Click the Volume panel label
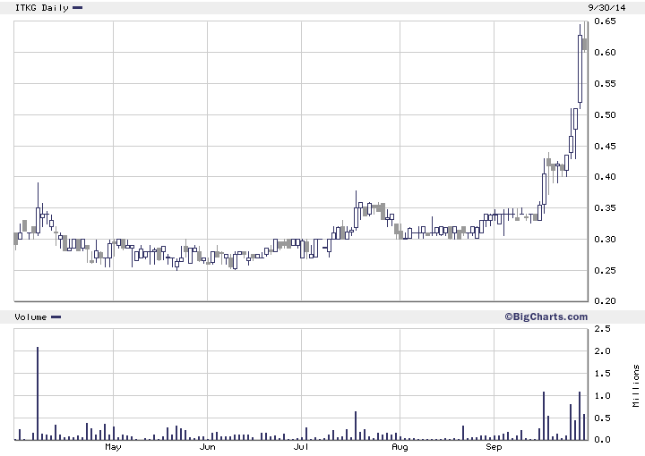The width and height of the screenshot is (645, 456). (x=30, y=317)
